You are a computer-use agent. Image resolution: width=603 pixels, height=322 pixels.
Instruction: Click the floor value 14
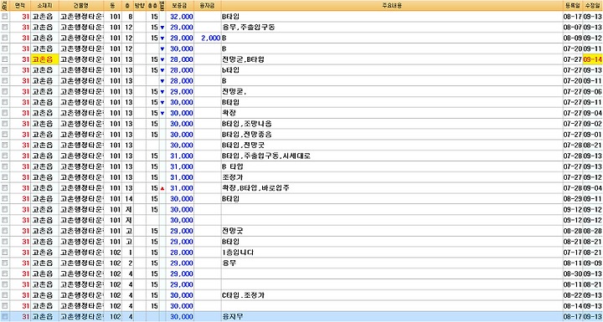coord(129,199)
